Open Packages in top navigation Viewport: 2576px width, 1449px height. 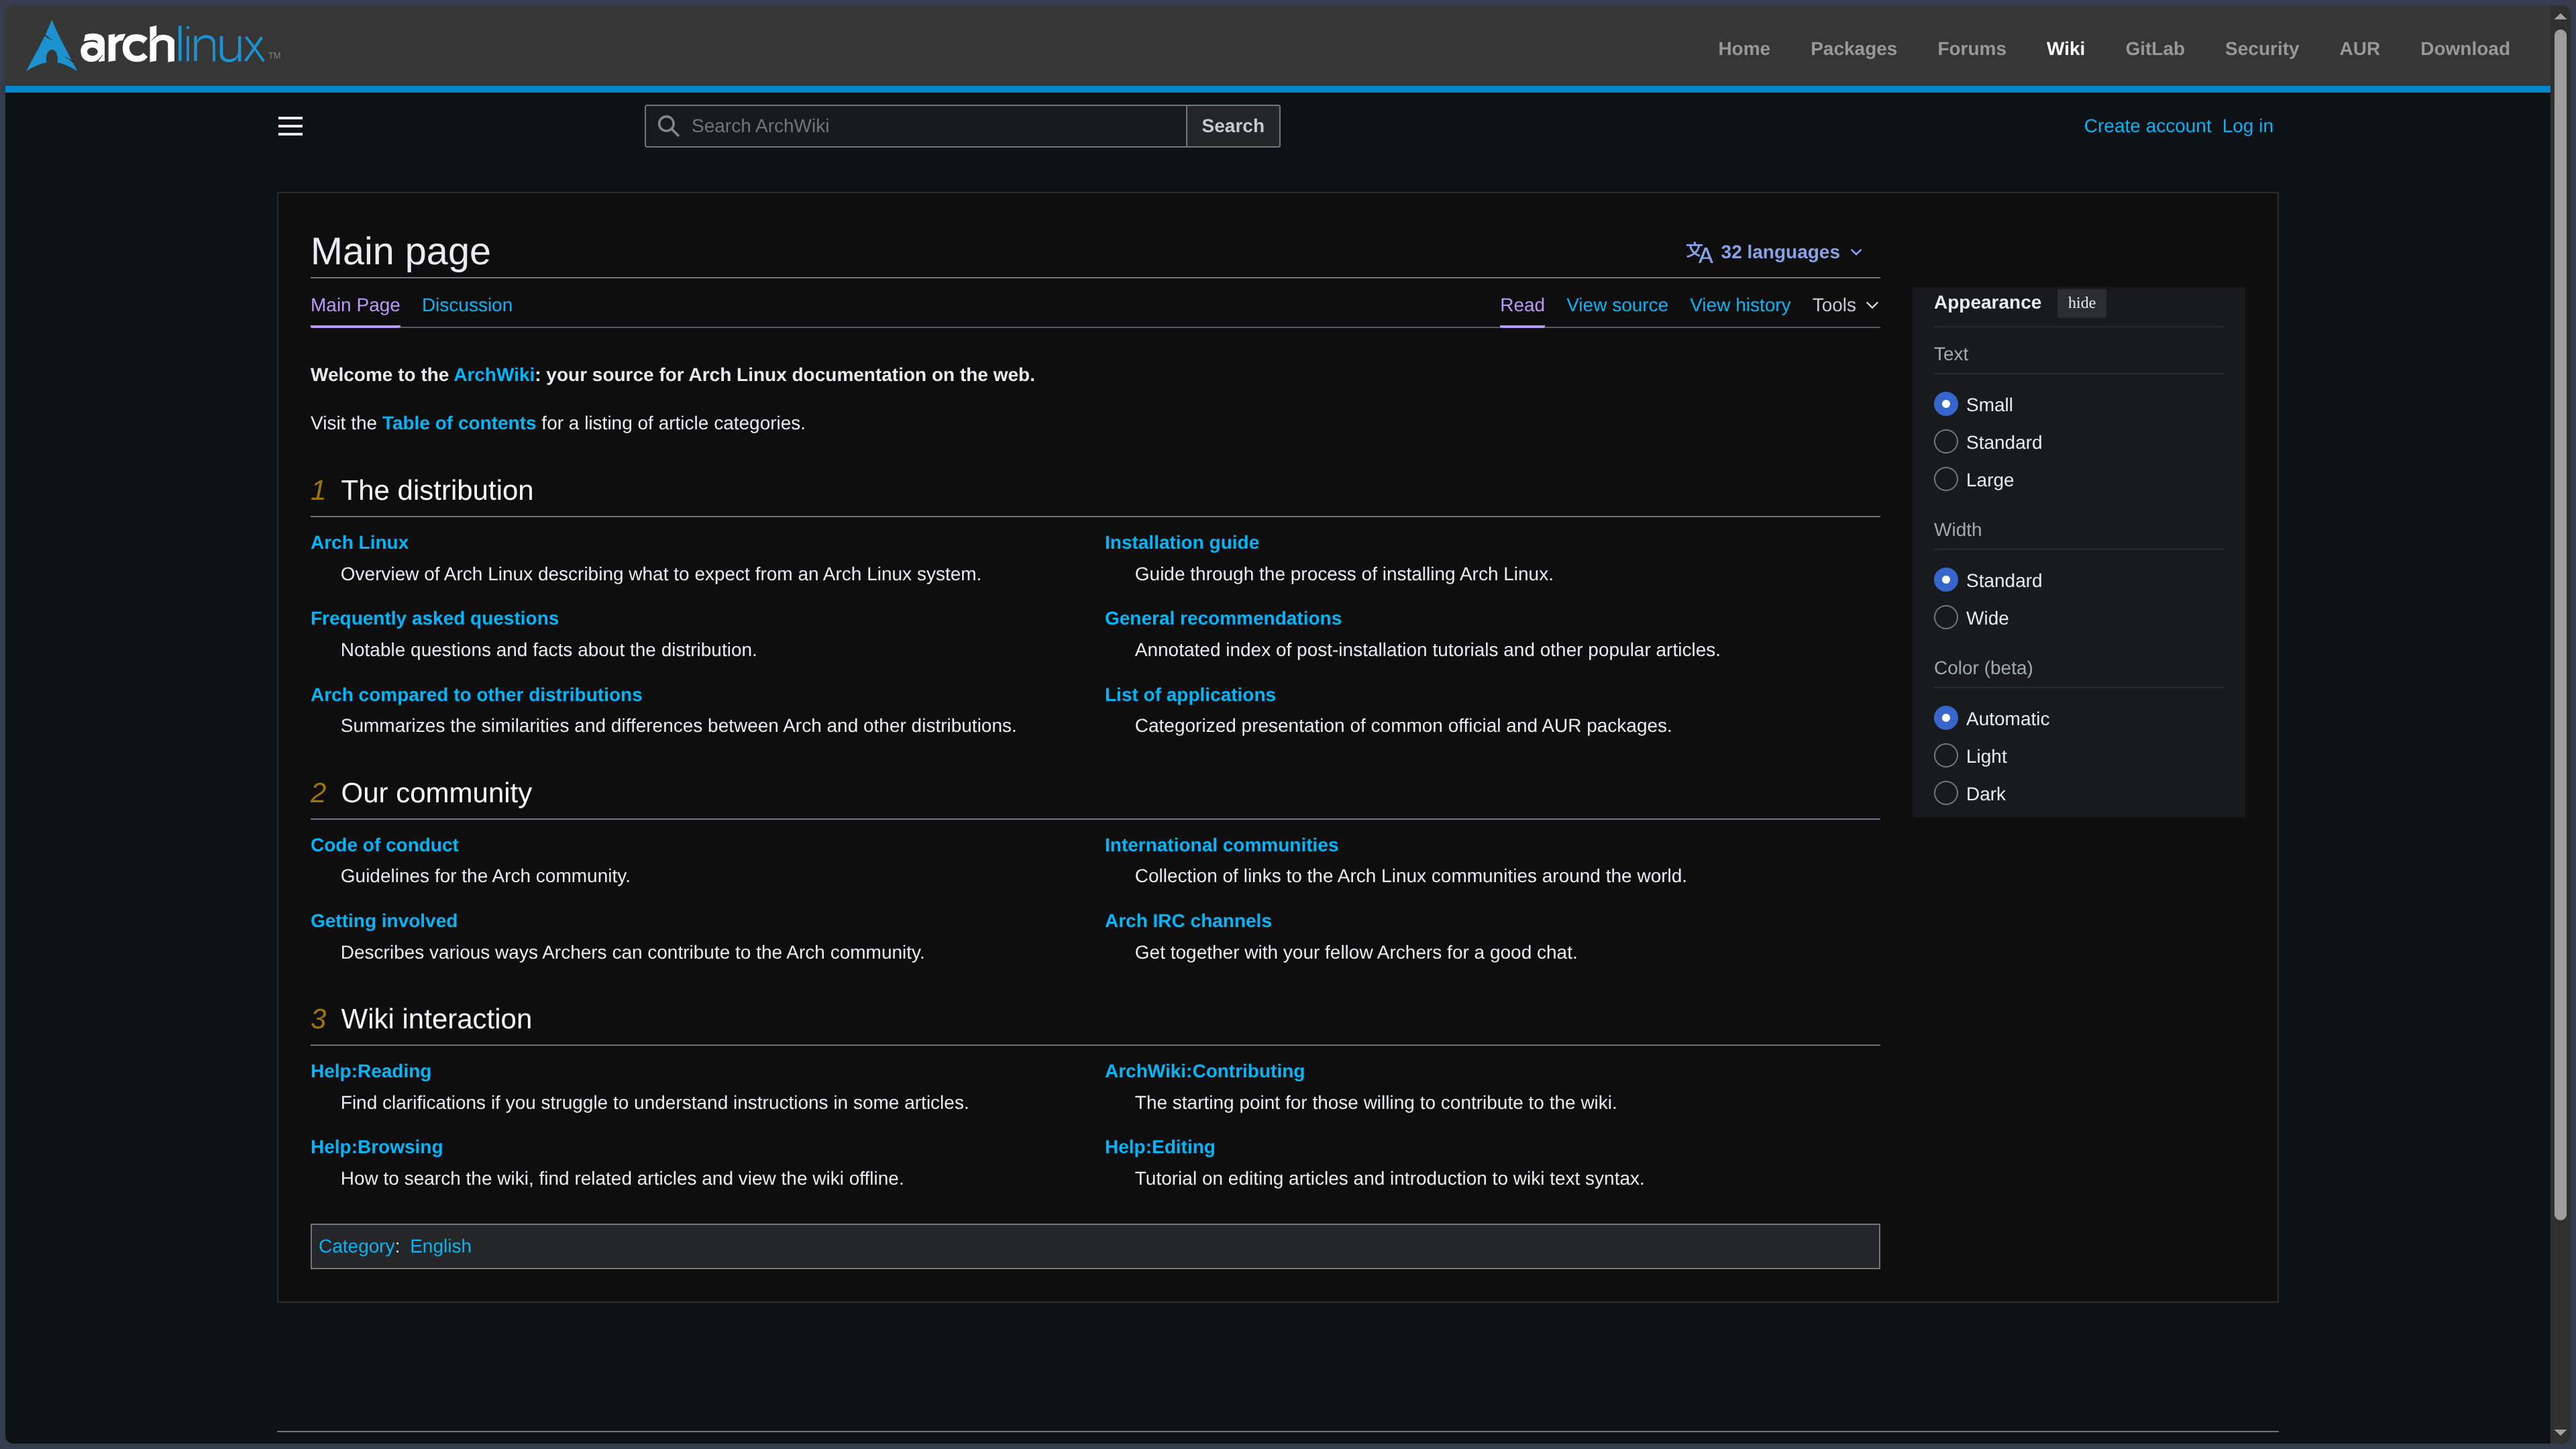coord(1853,49)
